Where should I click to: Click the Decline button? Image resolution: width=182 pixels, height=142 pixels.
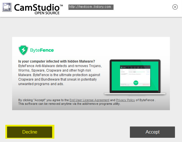point(30,132)
